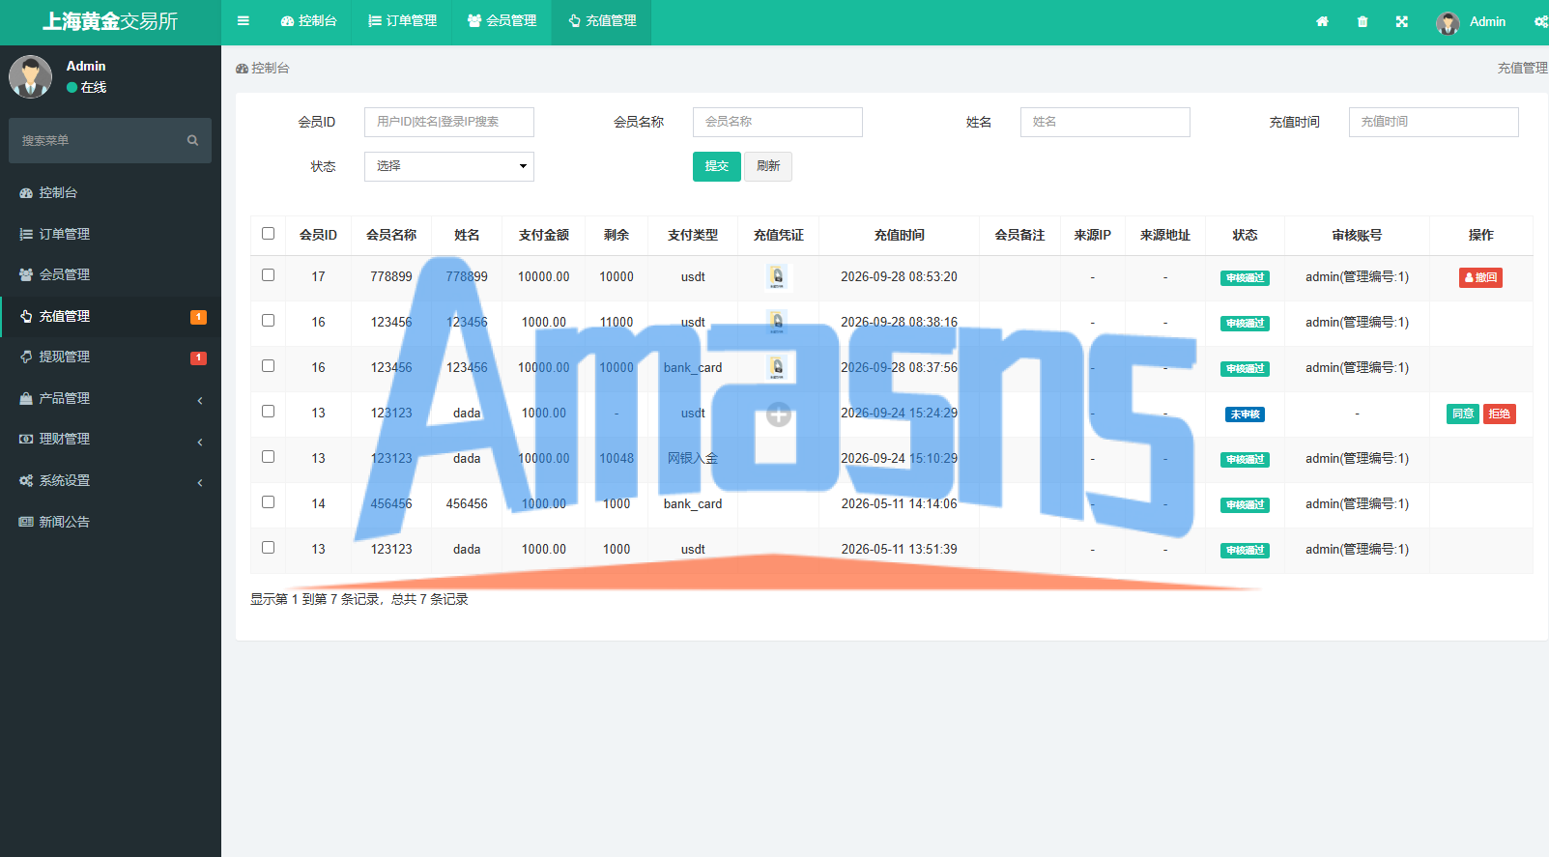1549x857 pixels.
Task: Click the 会员ID column header
Action: click(318, 235)
